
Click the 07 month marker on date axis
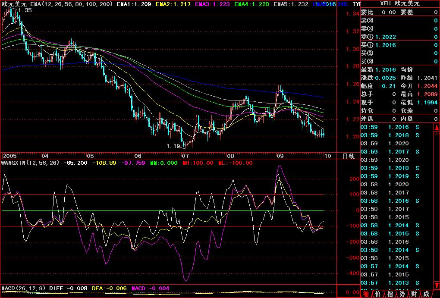(x=185, y=156)
